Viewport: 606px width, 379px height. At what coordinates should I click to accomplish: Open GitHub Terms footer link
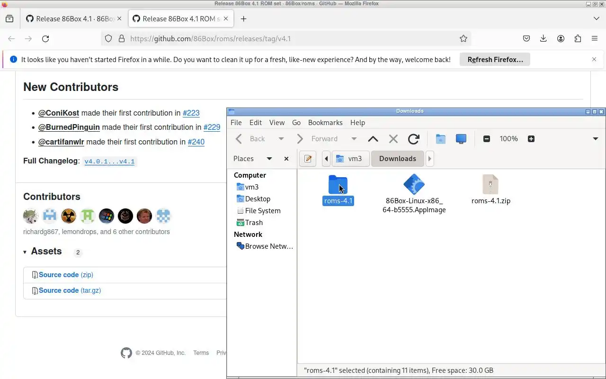click(x=201, y=353)
